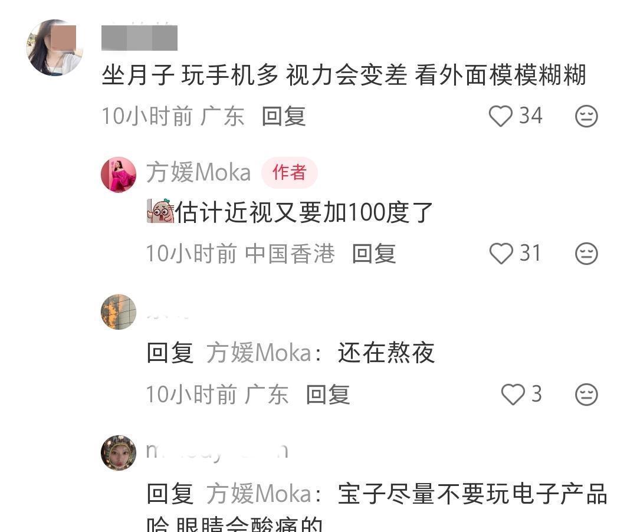Open 方媛Moka mention in 还在熬夜 reply
Screen dimensions: 637x532
click(x=259, y=353)
